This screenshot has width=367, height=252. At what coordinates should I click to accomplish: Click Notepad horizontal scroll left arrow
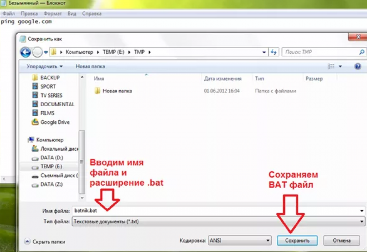click(x=4, y=179)
